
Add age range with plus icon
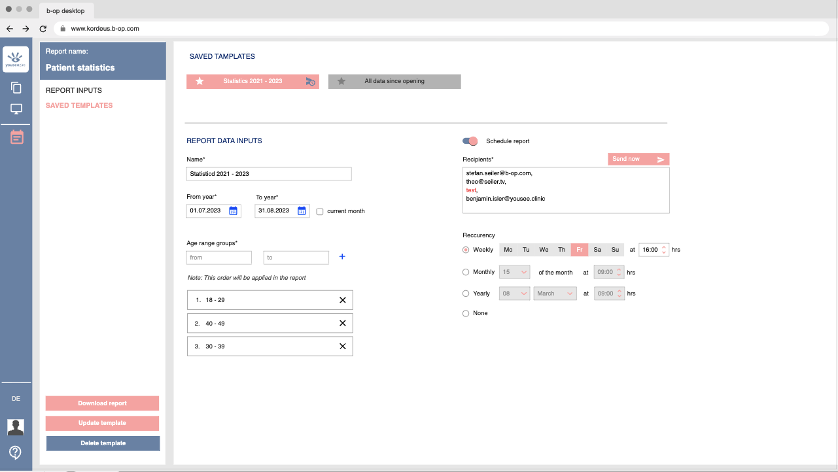pos(342,257)
